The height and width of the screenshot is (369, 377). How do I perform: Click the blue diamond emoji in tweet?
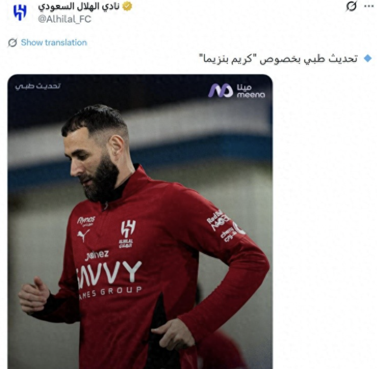tap(368, 58)
